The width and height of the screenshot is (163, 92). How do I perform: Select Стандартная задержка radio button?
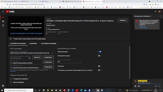[x=11, y=79]
